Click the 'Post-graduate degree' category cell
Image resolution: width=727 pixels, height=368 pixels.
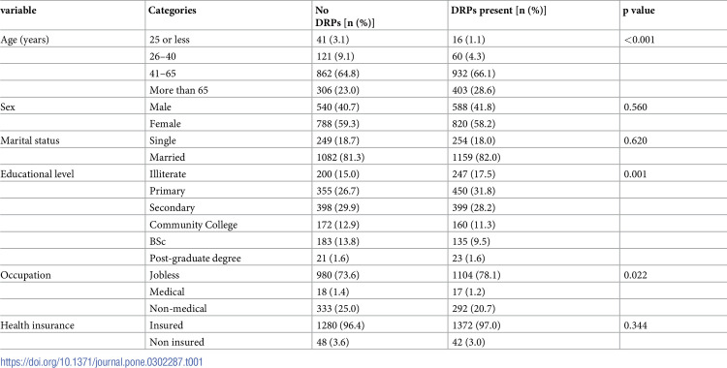(195, 259)
